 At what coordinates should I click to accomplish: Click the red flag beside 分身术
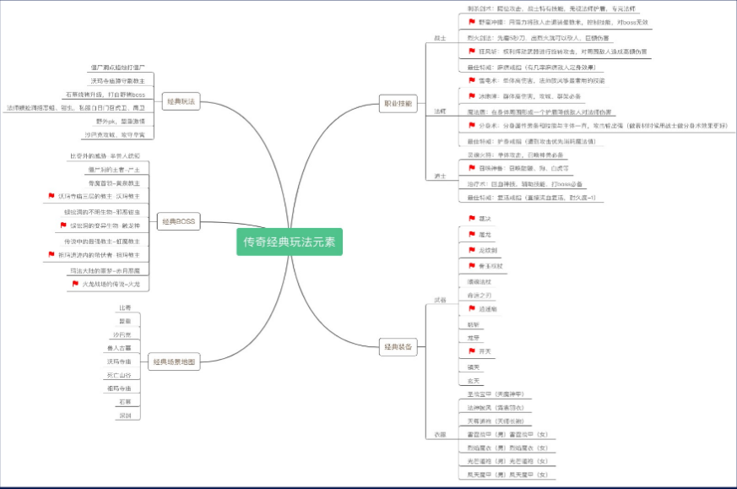[x=471, y=126]
